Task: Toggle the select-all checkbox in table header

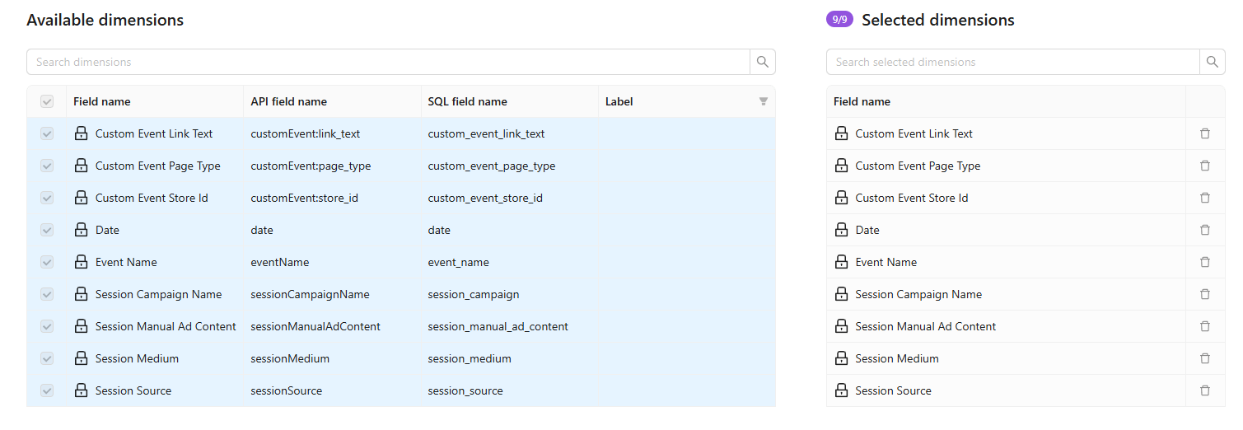Action: coord(47,101)
